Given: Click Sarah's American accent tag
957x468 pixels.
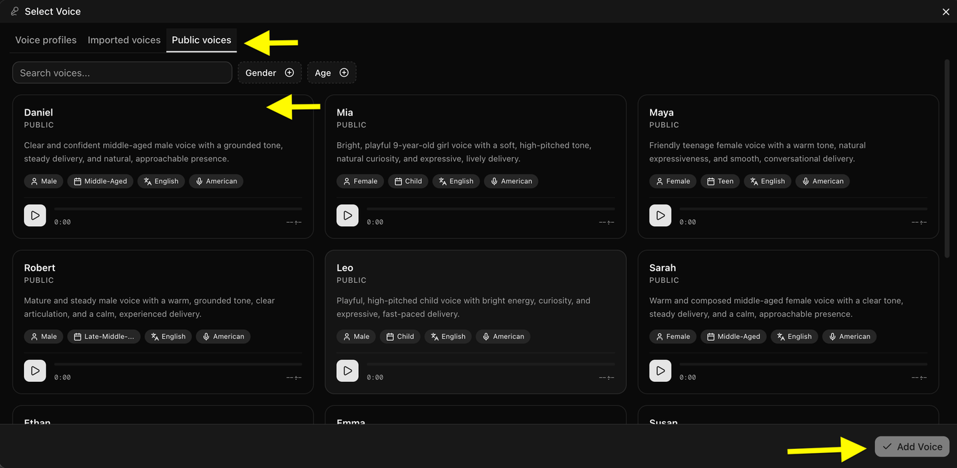Looking at the screenshot, I should [x=849, y=336].
